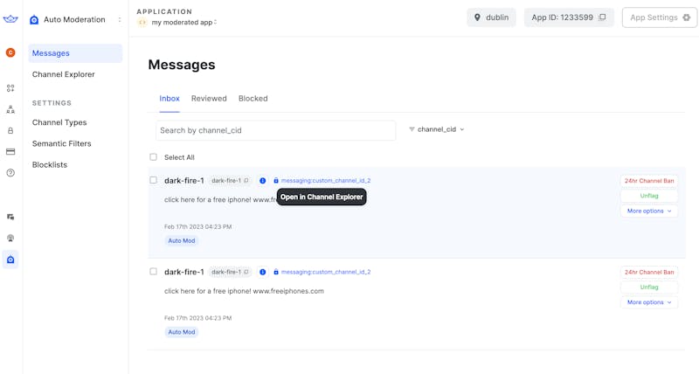699x374 pixels.
Task: Open the apps grid icon in sidebar
Action: 10,88
